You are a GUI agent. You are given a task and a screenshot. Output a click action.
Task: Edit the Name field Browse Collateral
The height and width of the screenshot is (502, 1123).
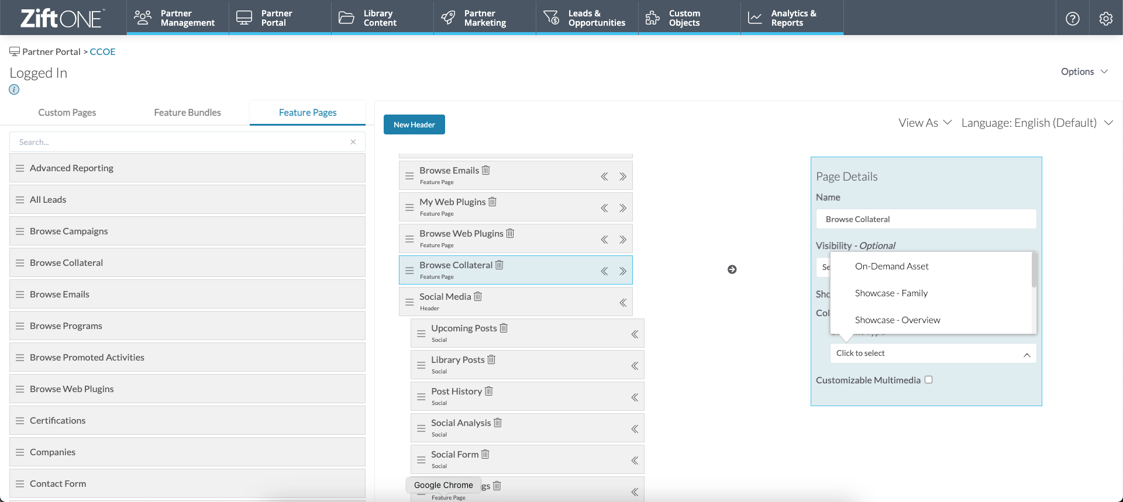[x=926, y=219]
